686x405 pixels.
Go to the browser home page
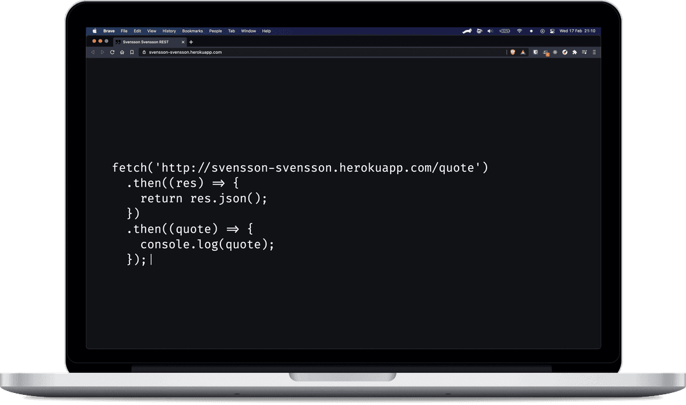pyautogui.click(x=122, y=52)
